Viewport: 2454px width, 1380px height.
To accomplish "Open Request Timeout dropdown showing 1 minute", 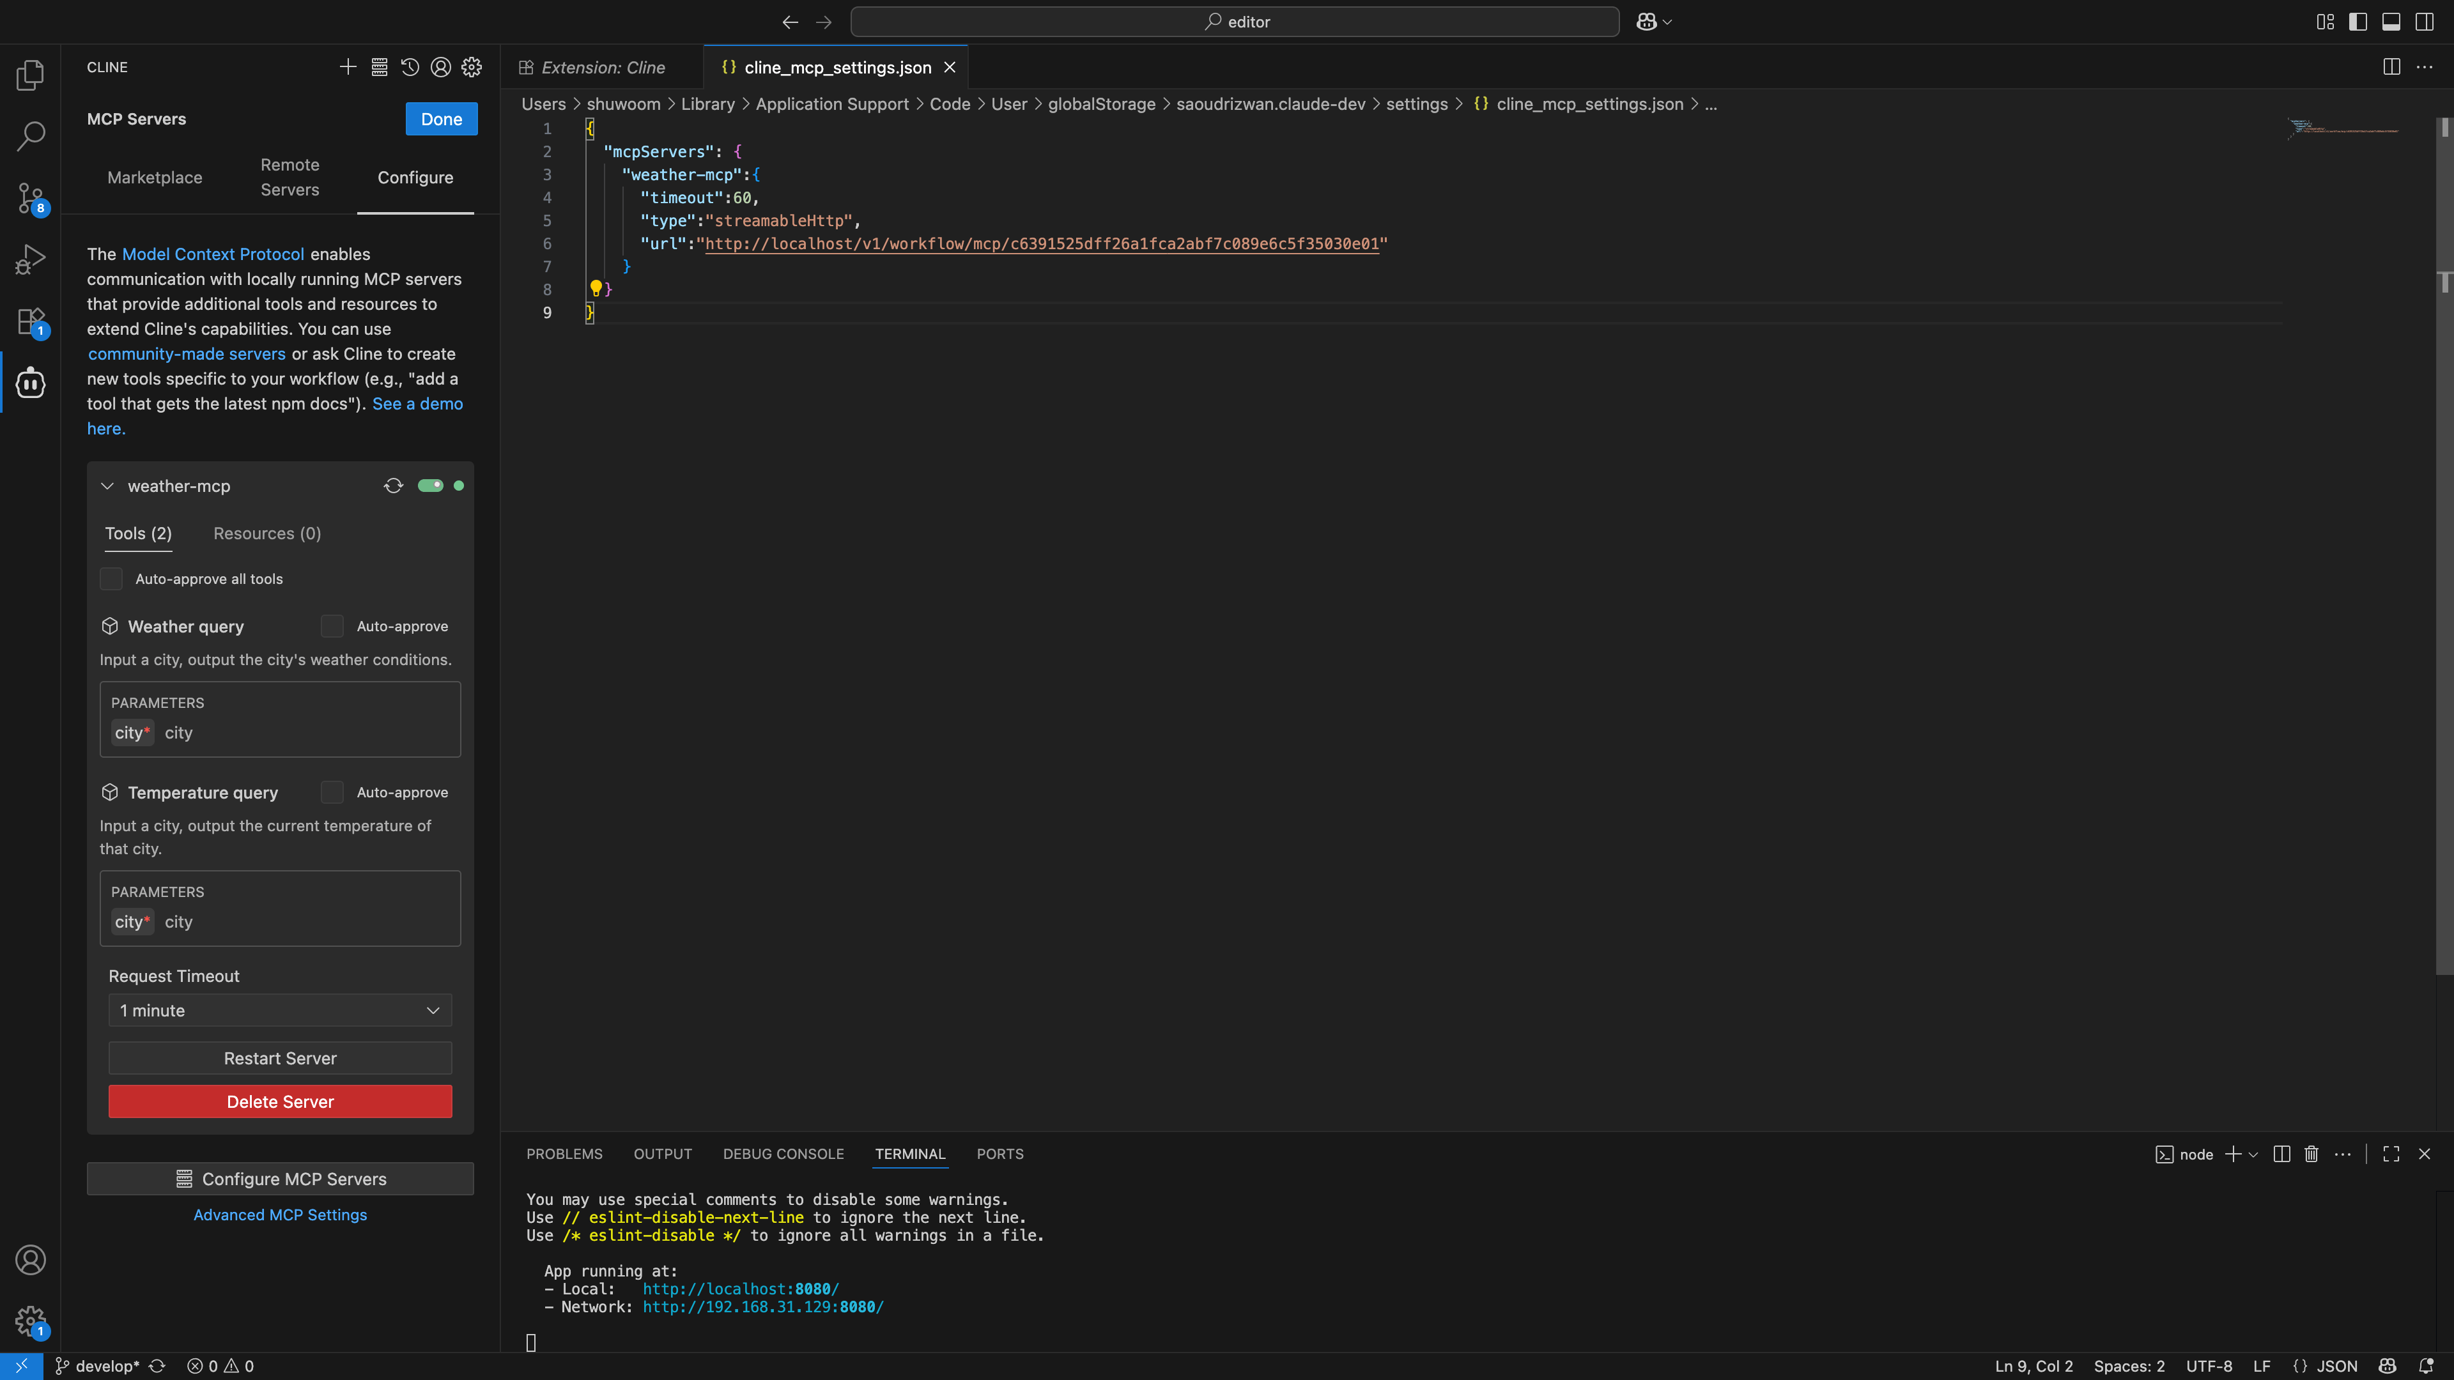I will (280, 1011).
